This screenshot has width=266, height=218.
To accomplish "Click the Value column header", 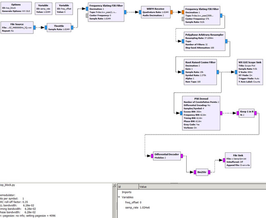I will pyautogui.click(x=202, y=186).
